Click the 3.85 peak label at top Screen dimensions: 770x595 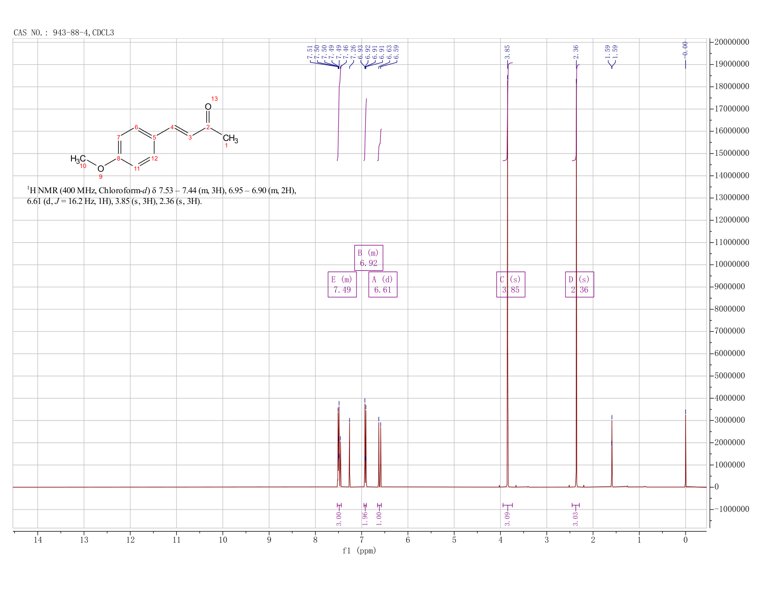tap(508, 52)
